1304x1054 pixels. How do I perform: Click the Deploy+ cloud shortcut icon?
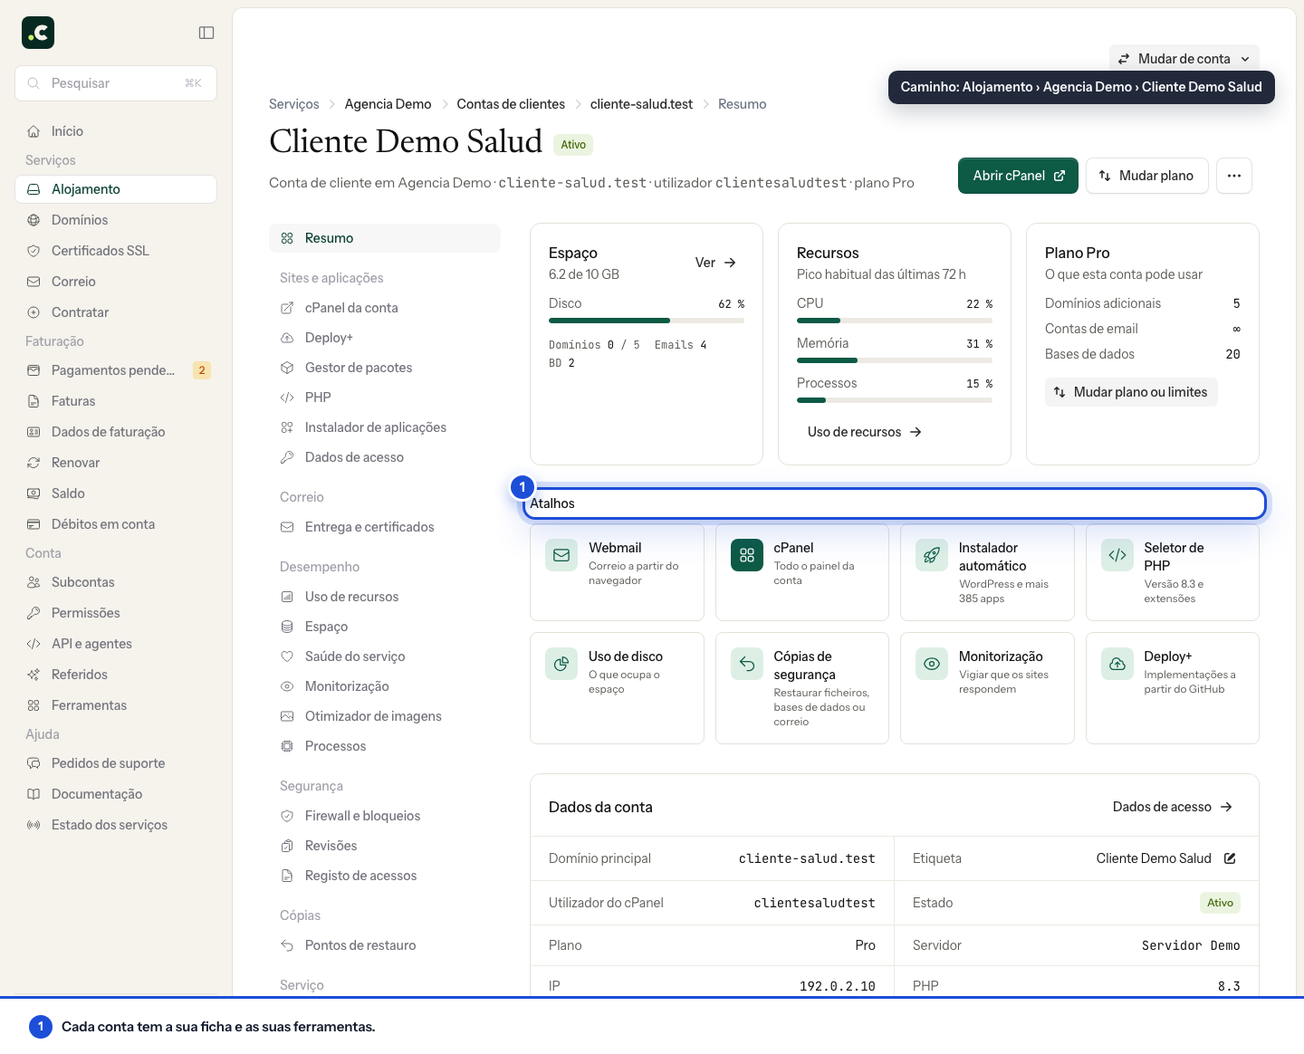point(1117,664)
